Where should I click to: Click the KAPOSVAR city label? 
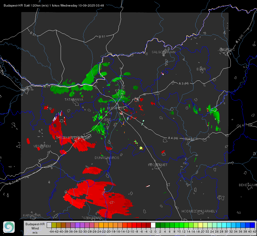[32, 215]
